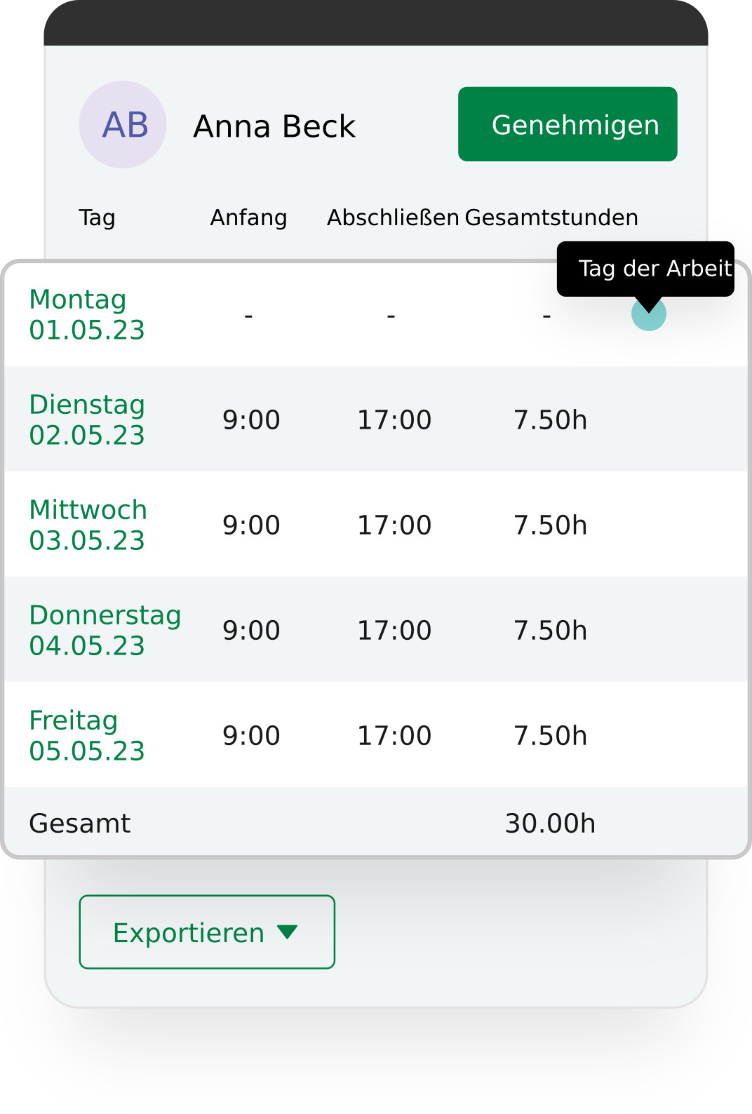The image size is (752, 1114).
Task: Click the Genehmigen button
Action: pyautogui.click(x=568, y=124)
